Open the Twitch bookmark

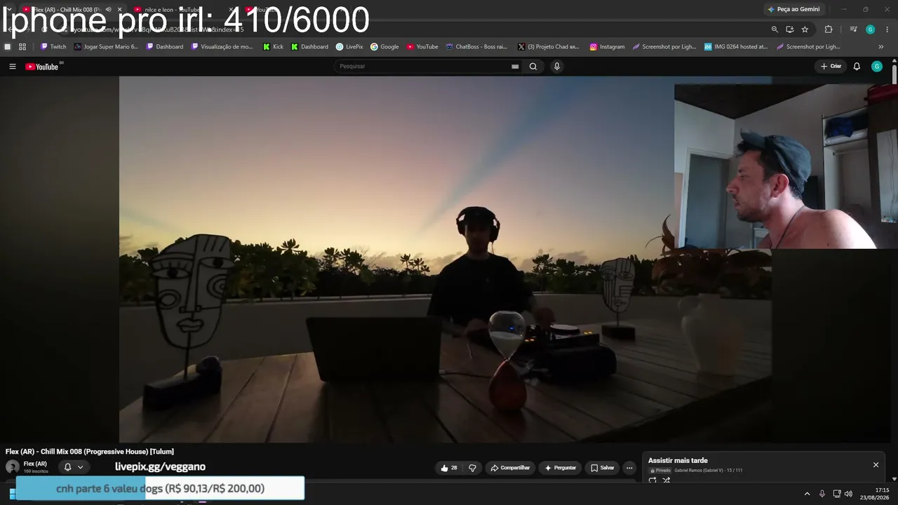click(53, 47)
